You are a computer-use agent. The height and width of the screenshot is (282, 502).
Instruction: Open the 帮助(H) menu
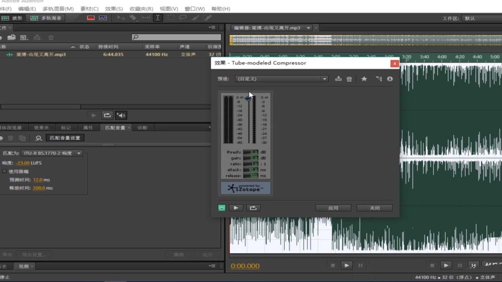click(x=220, y=9)
